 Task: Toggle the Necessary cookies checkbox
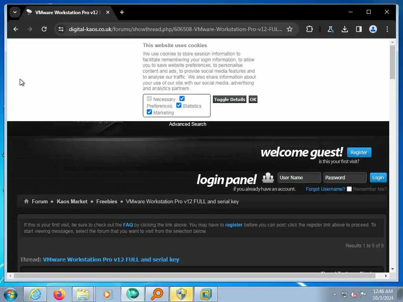(149, 99)
